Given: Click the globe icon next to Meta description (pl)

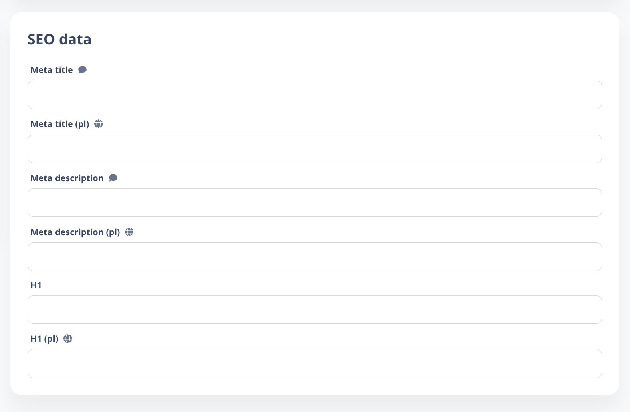Looking at the screenshot, I should pyautogui.click(x=129, y=232).
